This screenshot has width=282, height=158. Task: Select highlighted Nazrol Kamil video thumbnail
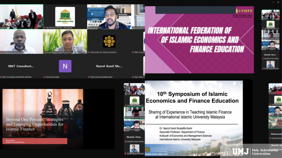275,123
